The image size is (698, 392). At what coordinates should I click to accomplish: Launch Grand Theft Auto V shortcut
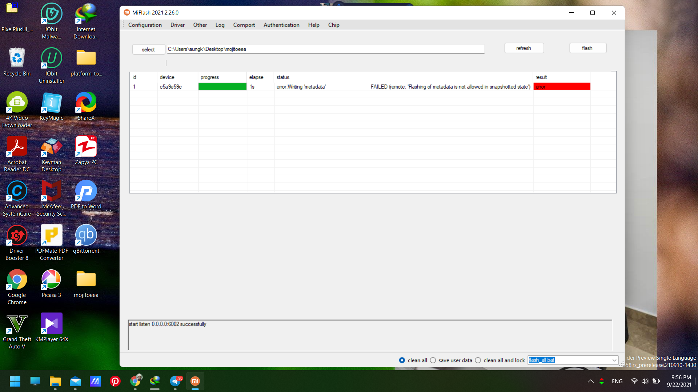17,331
